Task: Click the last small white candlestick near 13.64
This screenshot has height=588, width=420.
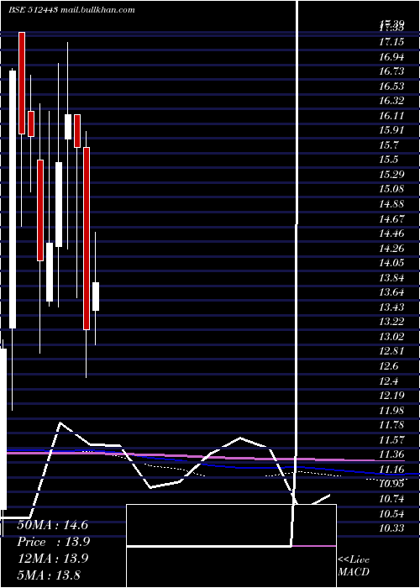Action: click(96, 297)
